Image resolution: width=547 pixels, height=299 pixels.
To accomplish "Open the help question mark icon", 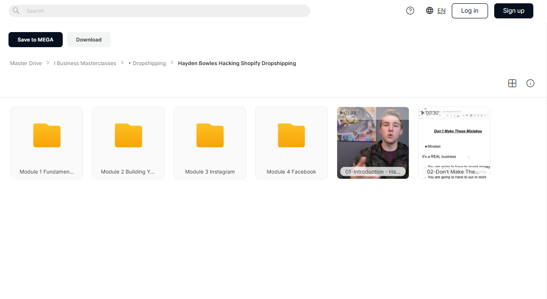I will [410, 11].
